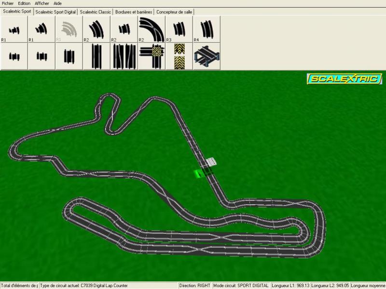Switch to the Scalextric Classic tab
The height and width of the screenshot is (289, 386).
[96, 12]
